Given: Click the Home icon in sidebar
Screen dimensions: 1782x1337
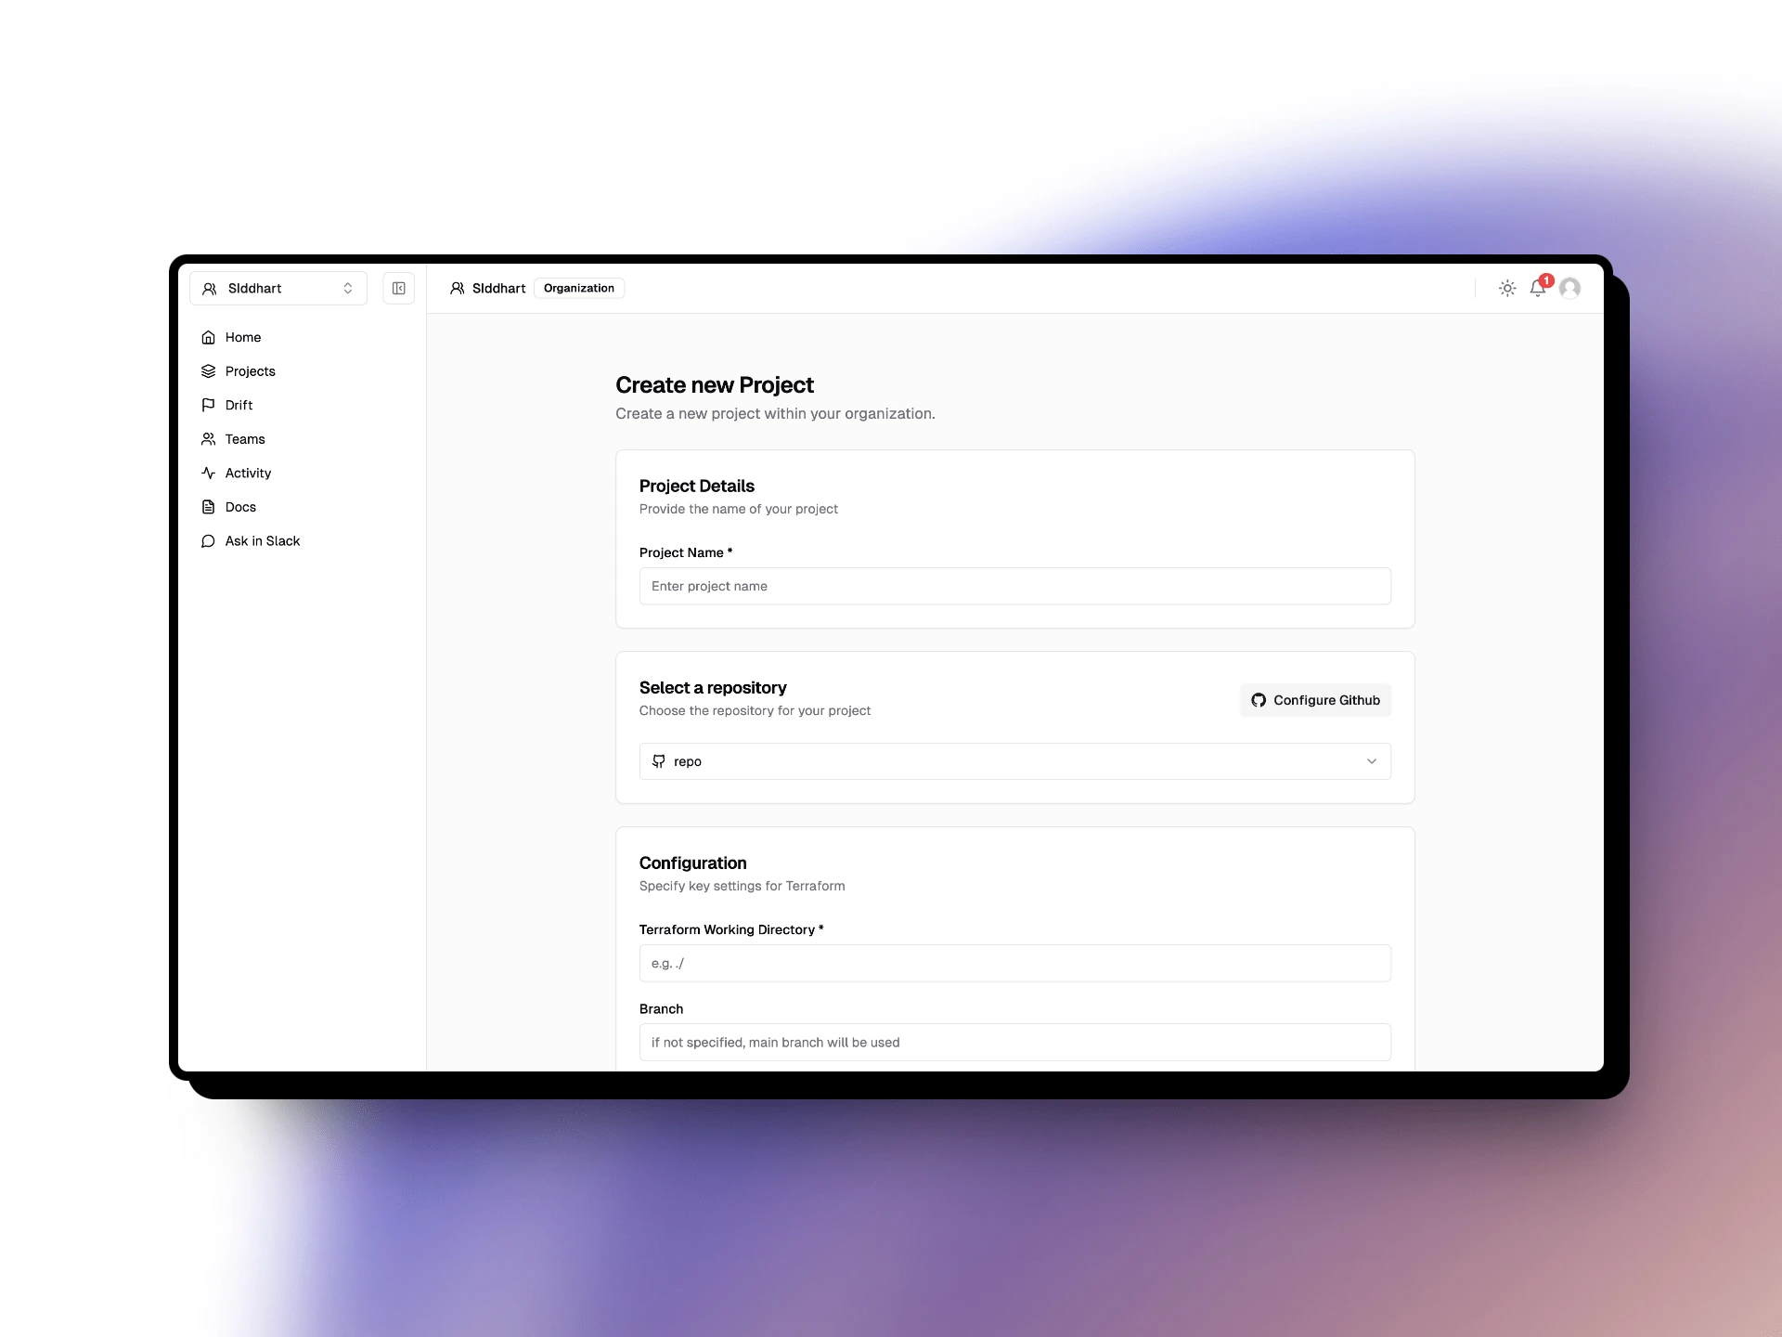Looking at the screenshot, I should click(208, 337).
